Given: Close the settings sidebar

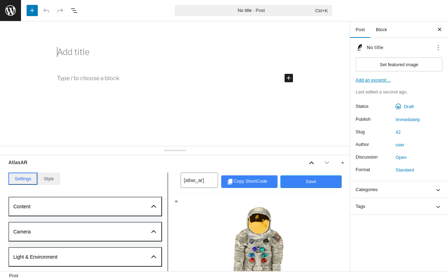Looking at the screenshot, I should click(440, 29).
